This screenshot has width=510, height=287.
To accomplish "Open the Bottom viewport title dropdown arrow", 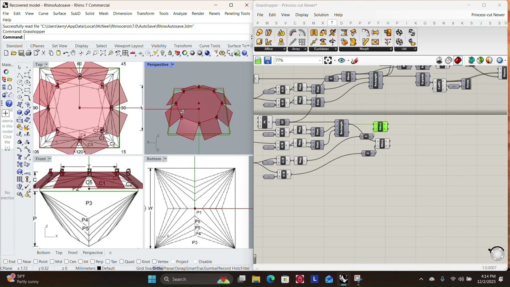I will [165, 159].
